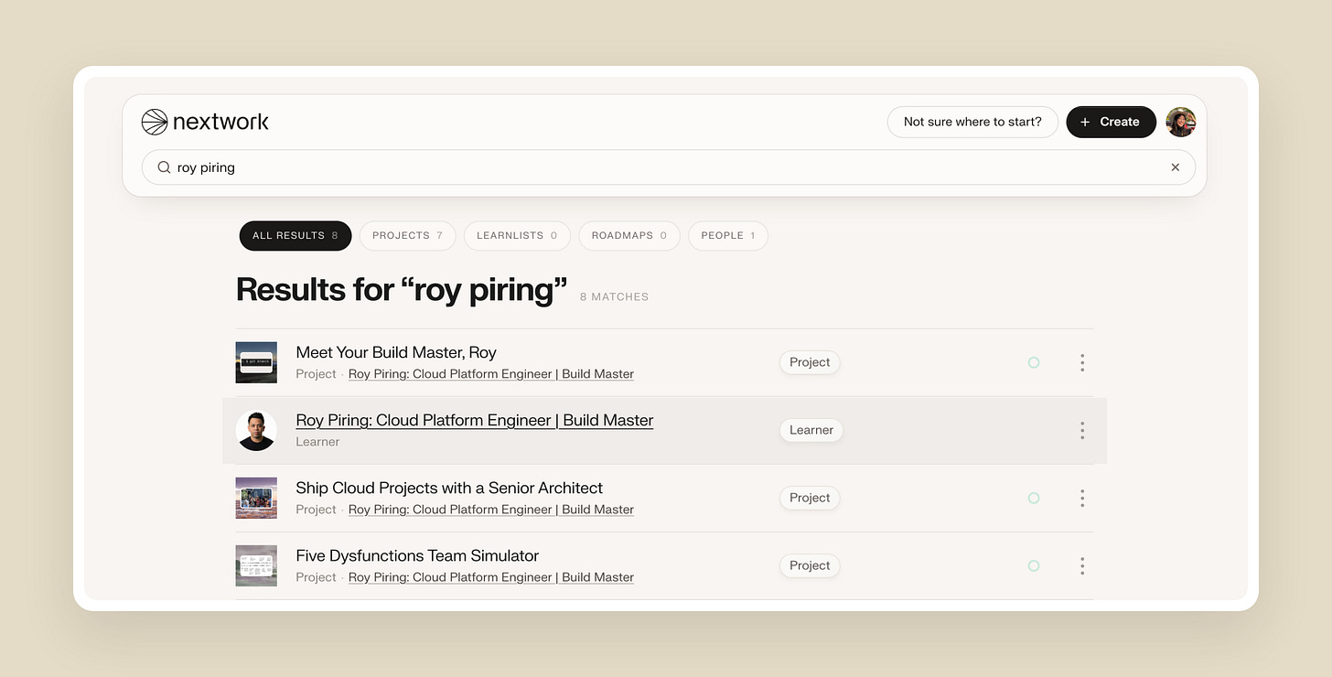Click the Create button

click(x=1112, y=122)
